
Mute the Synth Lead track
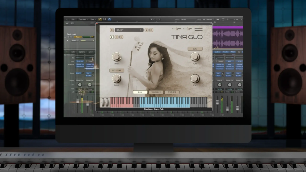click(68, 37)
